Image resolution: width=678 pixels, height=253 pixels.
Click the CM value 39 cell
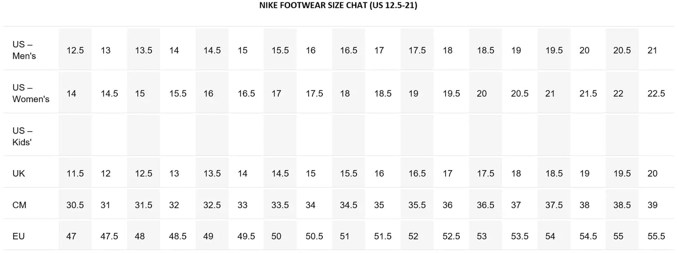click(657, 205)
